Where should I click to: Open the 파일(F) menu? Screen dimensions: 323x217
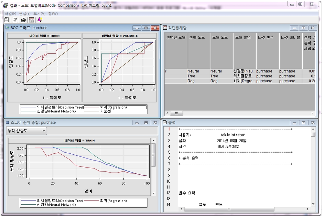[x=10, y=13]
